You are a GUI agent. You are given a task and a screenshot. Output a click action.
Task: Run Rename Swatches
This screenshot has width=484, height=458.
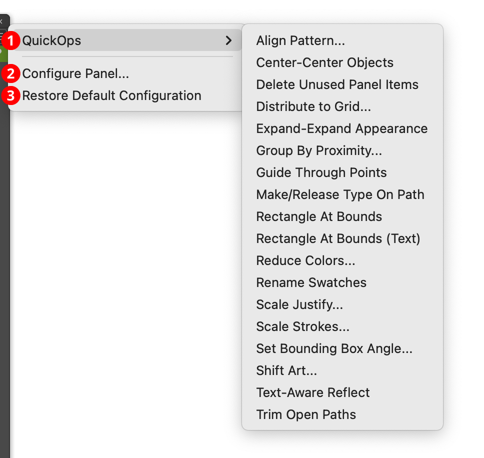[311, 282]
